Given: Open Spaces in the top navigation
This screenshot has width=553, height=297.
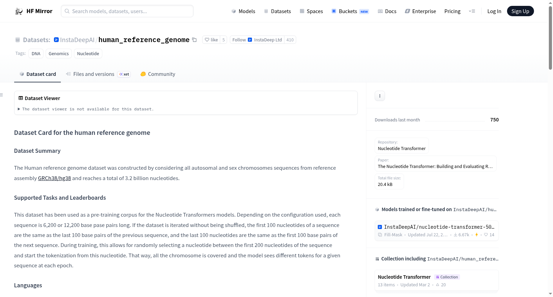Looking at the screenshot, I should point(311,11).
